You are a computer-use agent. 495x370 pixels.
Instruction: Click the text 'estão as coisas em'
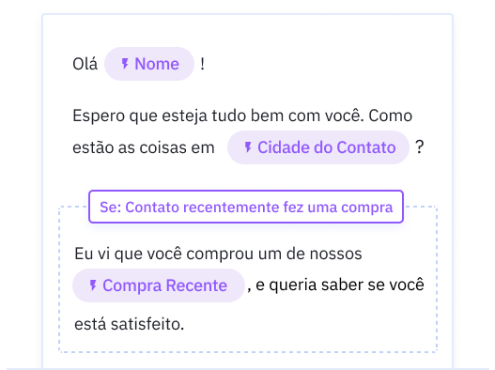144,147
